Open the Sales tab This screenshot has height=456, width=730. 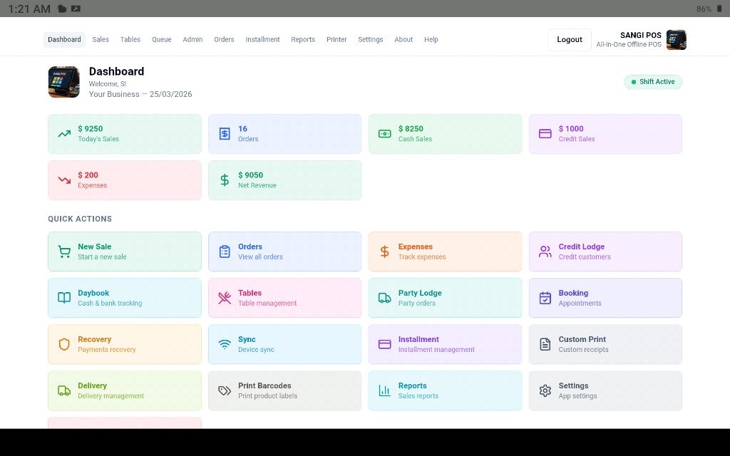click(100, 39)
